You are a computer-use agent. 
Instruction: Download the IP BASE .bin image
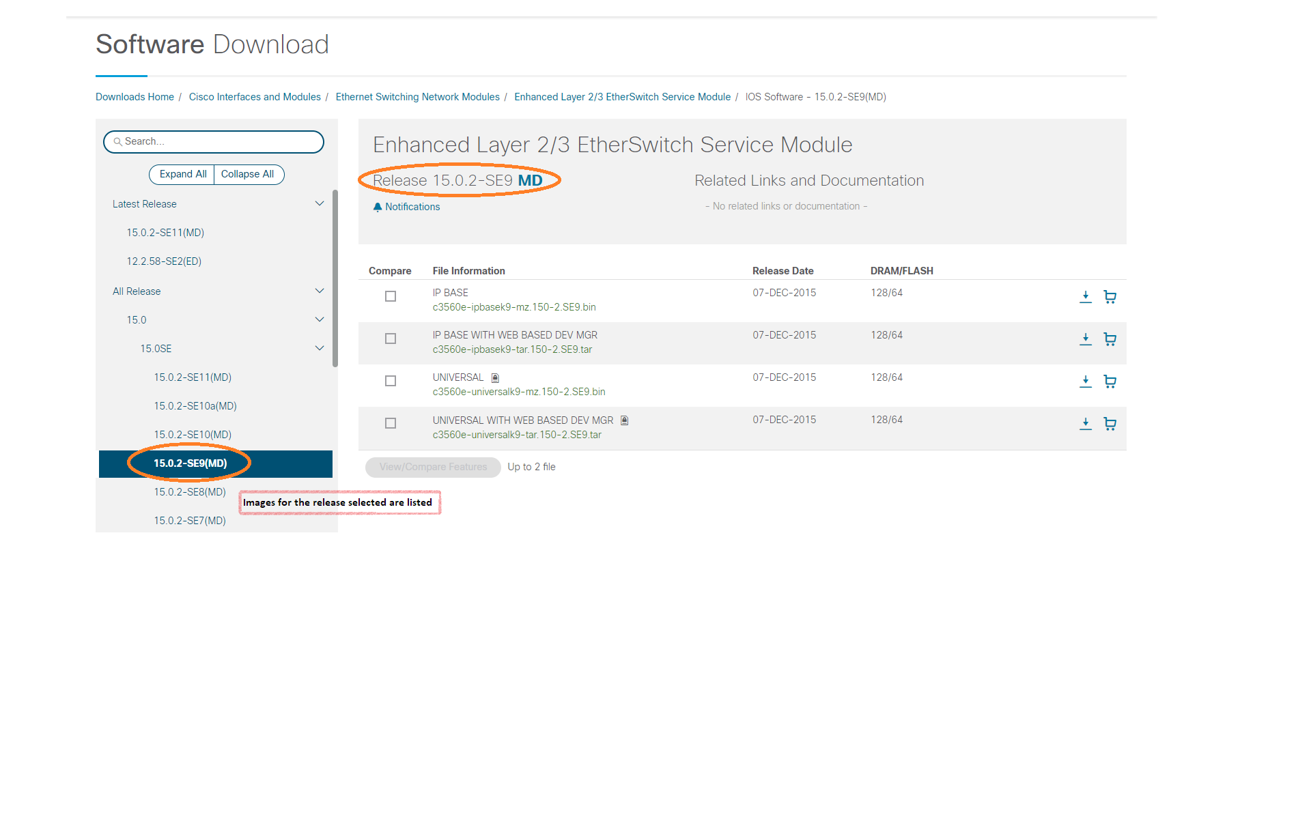[1086, 297]
